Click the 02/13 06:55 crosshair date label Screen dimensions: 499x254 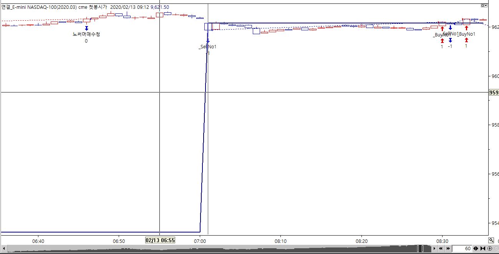(160, 240)
